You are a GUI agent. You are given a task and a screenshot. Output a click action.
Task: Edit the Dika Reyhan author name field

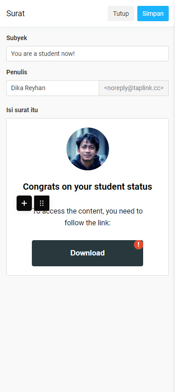pyautogui.click(x=53, y=88)
